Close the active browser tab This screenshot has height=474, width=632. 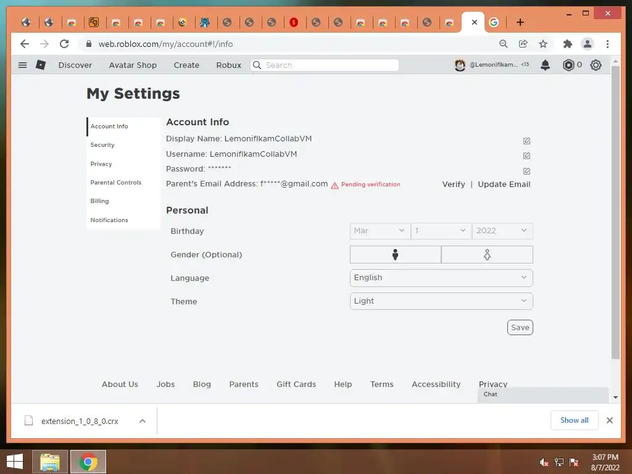pyautogui.click(x=475, y=22)
